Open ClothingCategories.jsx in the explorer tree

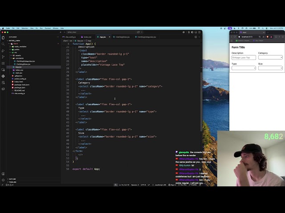[x=25, y=61]
